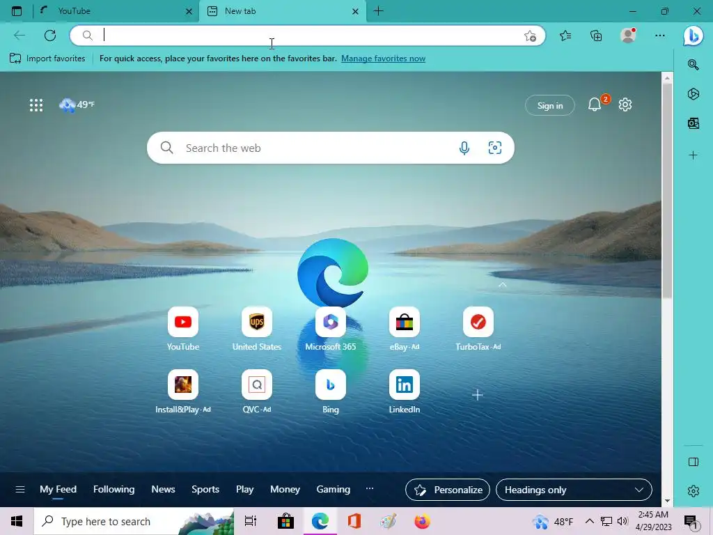
Task: Open the eBay ad quick link
Action: [405, 329]
